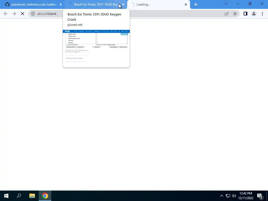Open File Explorer from taskbar
Image resolution: width=268 pixels, height=201 pixels.
(32, 196)
